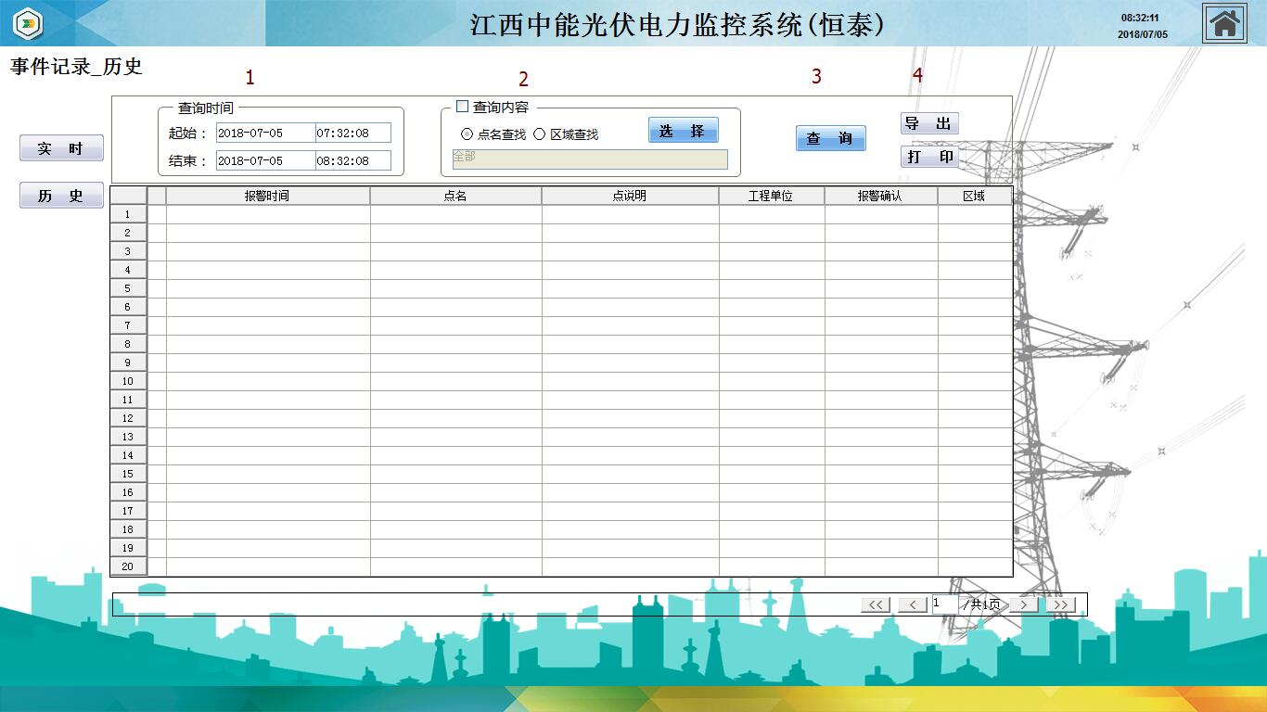Jump to last page with >> button
This screenshot has height=712, width=1267.
1060,604
